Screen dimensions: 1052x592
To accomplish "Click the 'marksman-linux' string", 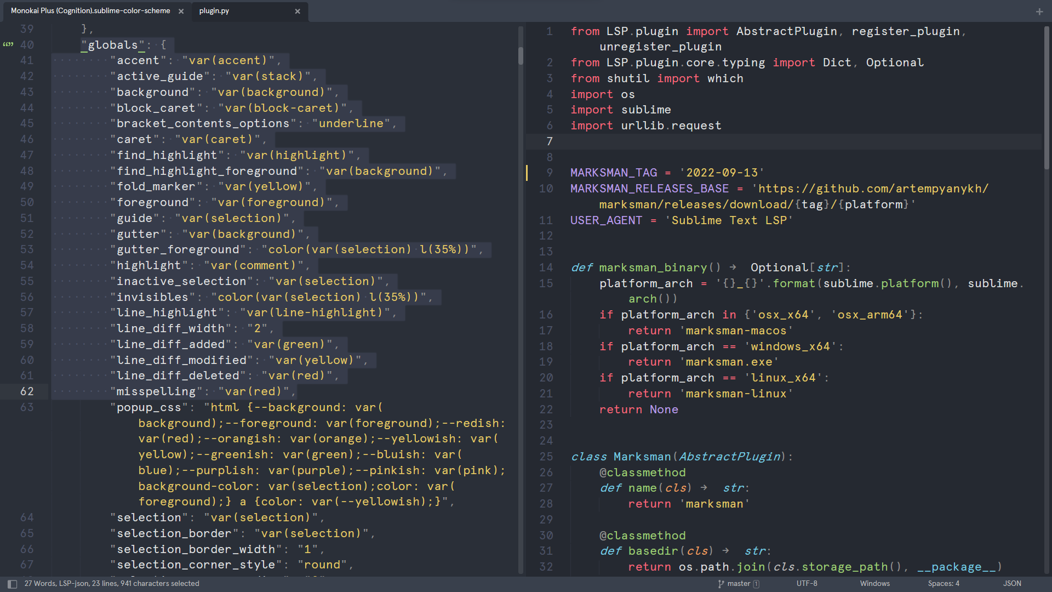I will [736, 394].
